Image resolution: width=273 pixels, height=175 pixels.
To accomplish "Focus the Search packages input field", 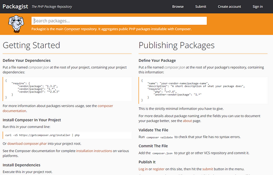I will click(119, 21).
